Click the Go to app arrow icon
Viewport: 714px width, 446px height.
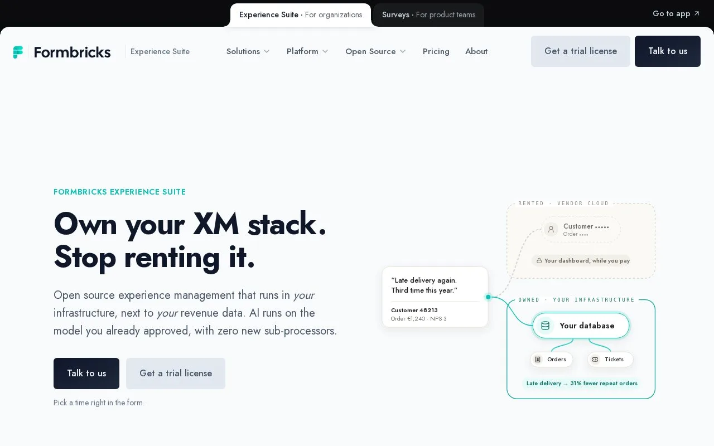696,14
